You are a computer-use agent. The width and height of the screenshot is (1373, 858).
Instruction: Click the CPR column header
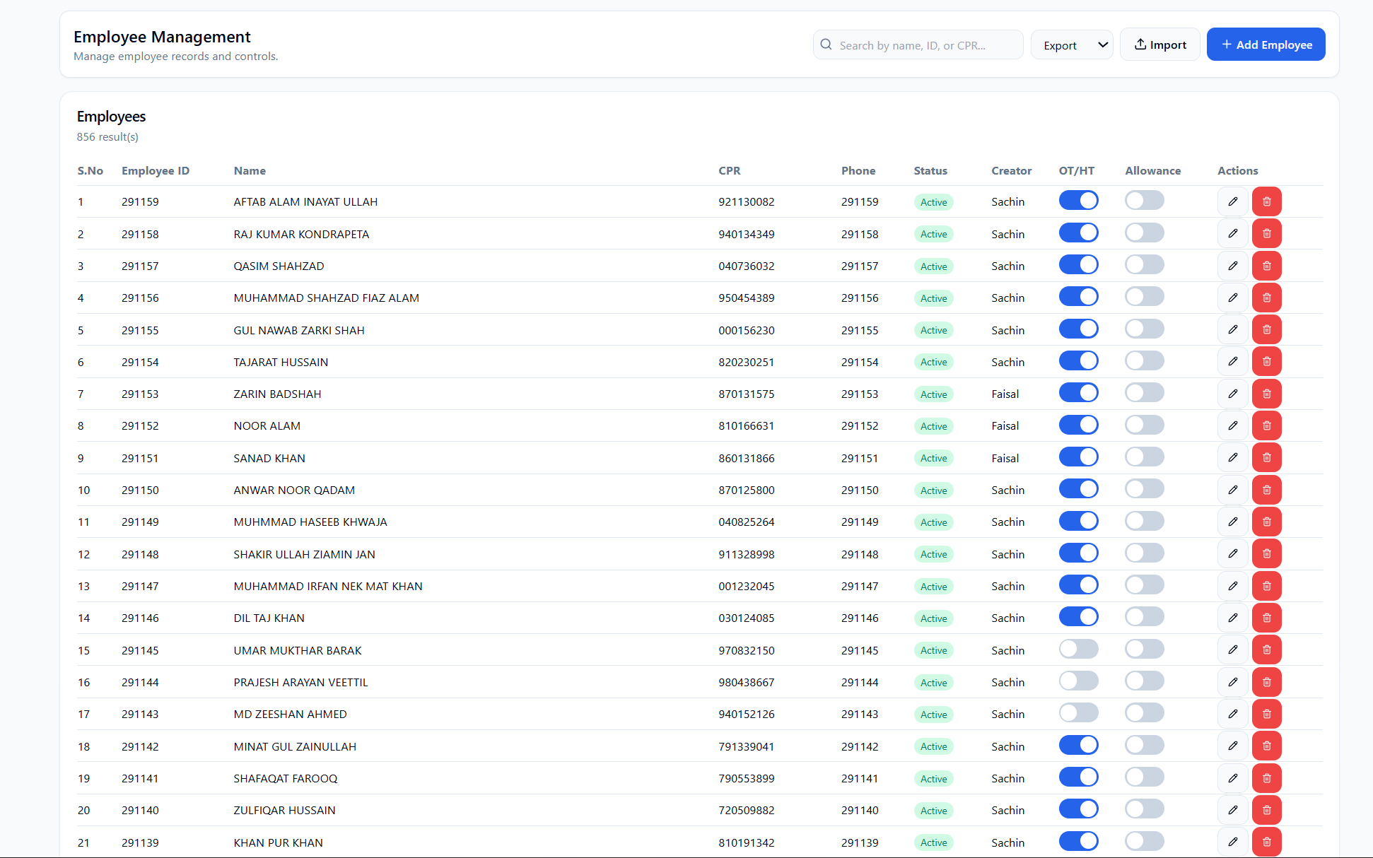click(729, 170)
